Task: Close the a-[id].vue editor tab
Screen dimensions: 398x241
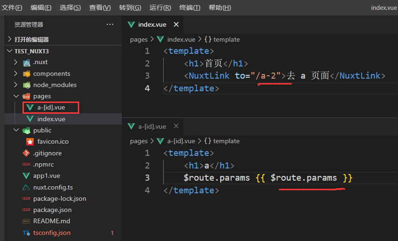Action: [176, 126]
